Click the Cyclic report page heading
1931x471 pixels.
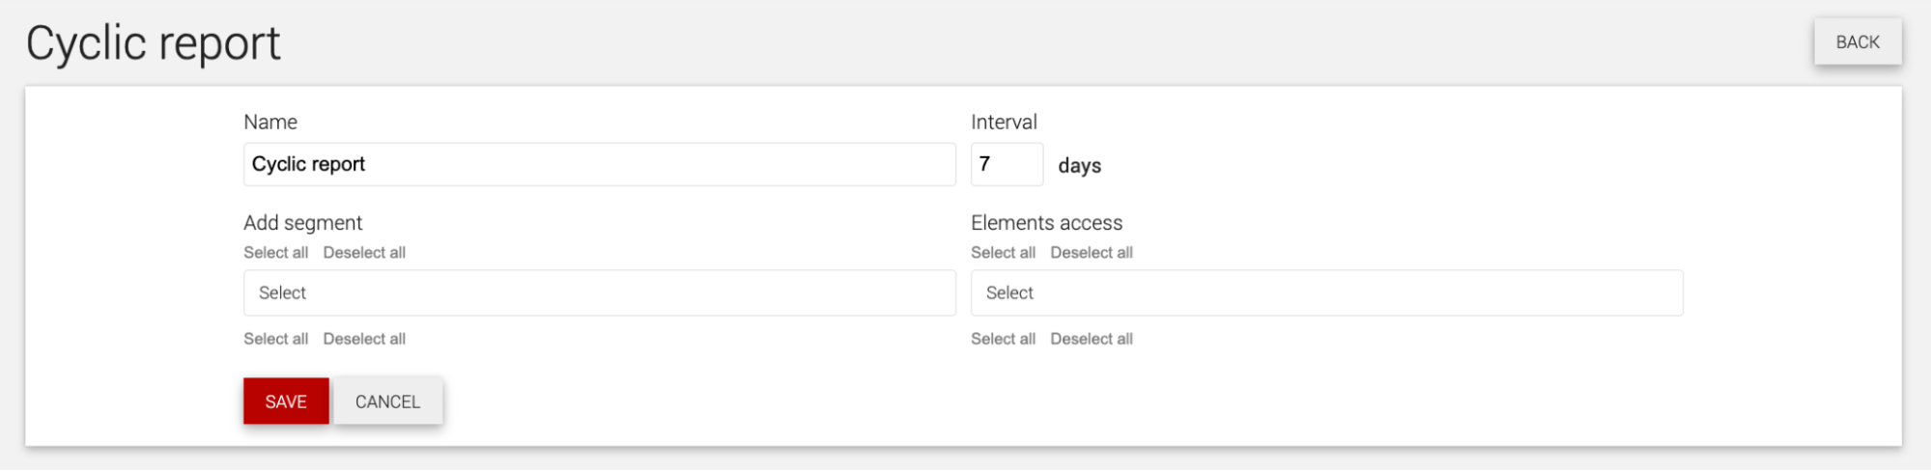[154, 43]
